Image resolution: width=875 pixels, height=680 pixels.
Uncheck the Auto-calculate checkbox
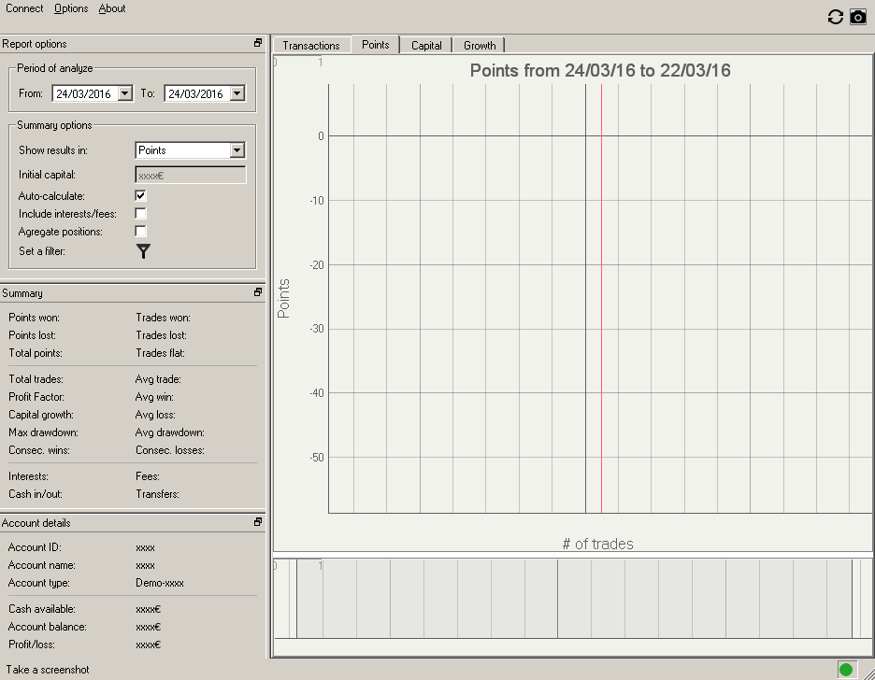coord(140,196)
